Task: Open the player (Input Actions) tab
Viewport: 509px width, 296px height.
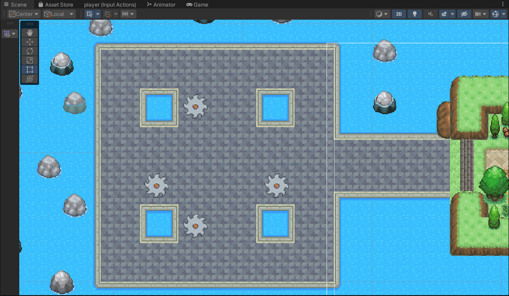Action: click(110, 4)
